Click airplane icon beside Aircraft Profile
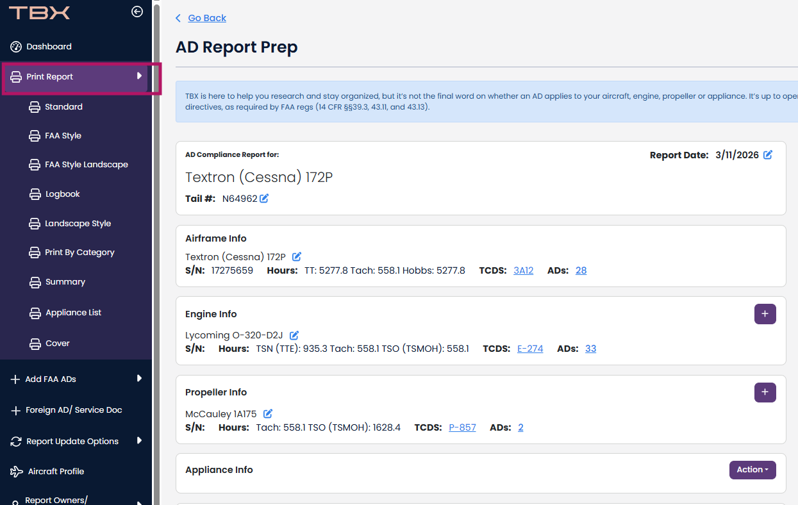This screenshot has width=798, height=505. click(17, 472)
